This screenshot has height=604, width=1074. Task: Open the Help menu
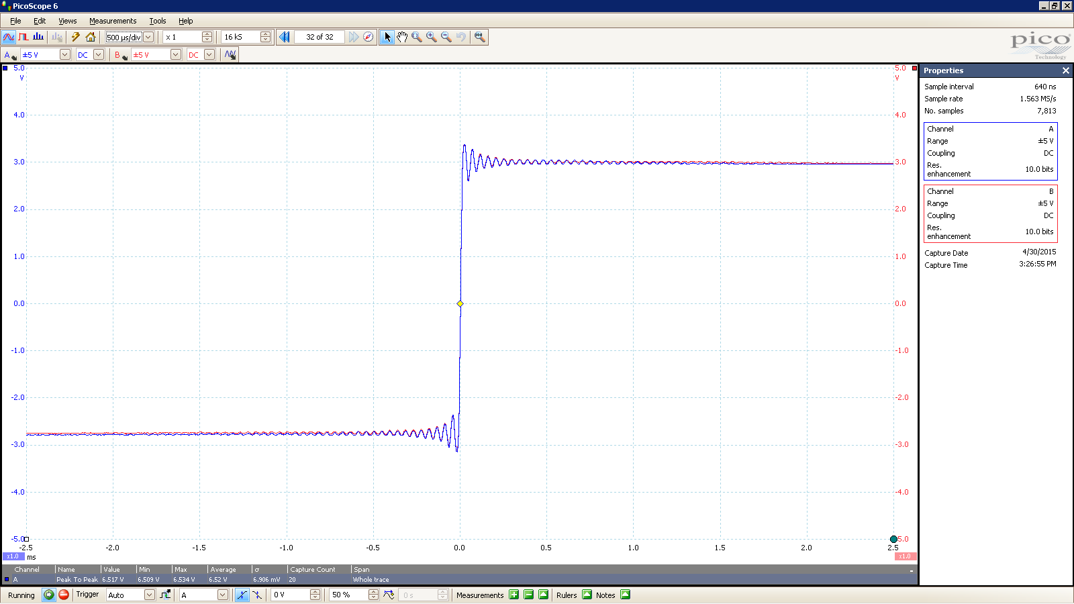(x=186, y=21)
